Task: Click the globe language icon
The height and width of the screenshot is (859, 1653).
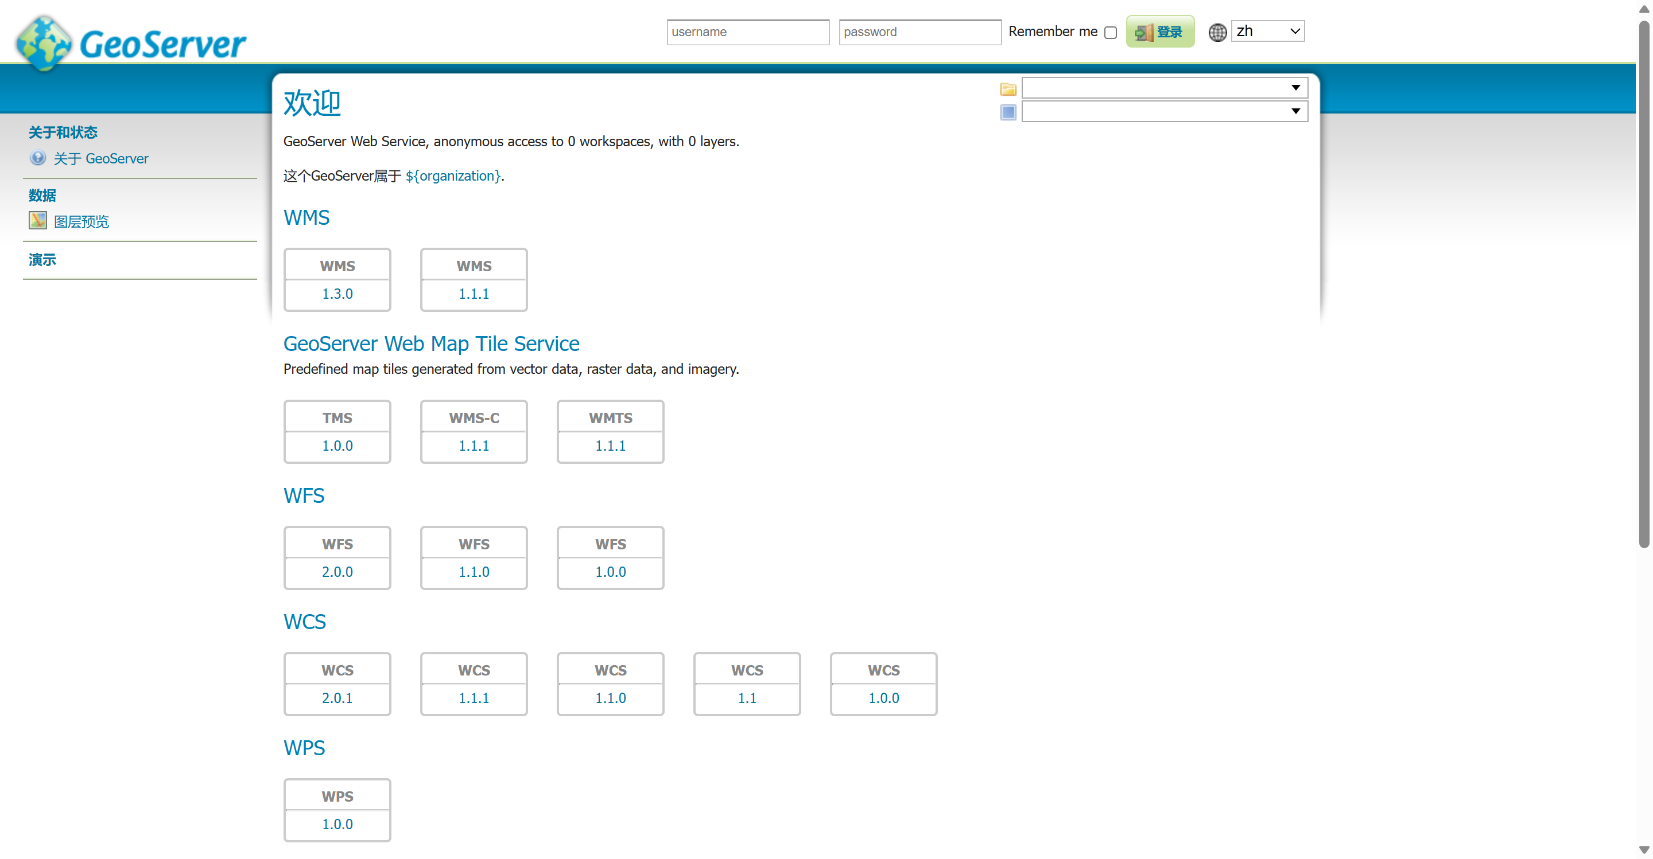Action: tap(1217, 32)
